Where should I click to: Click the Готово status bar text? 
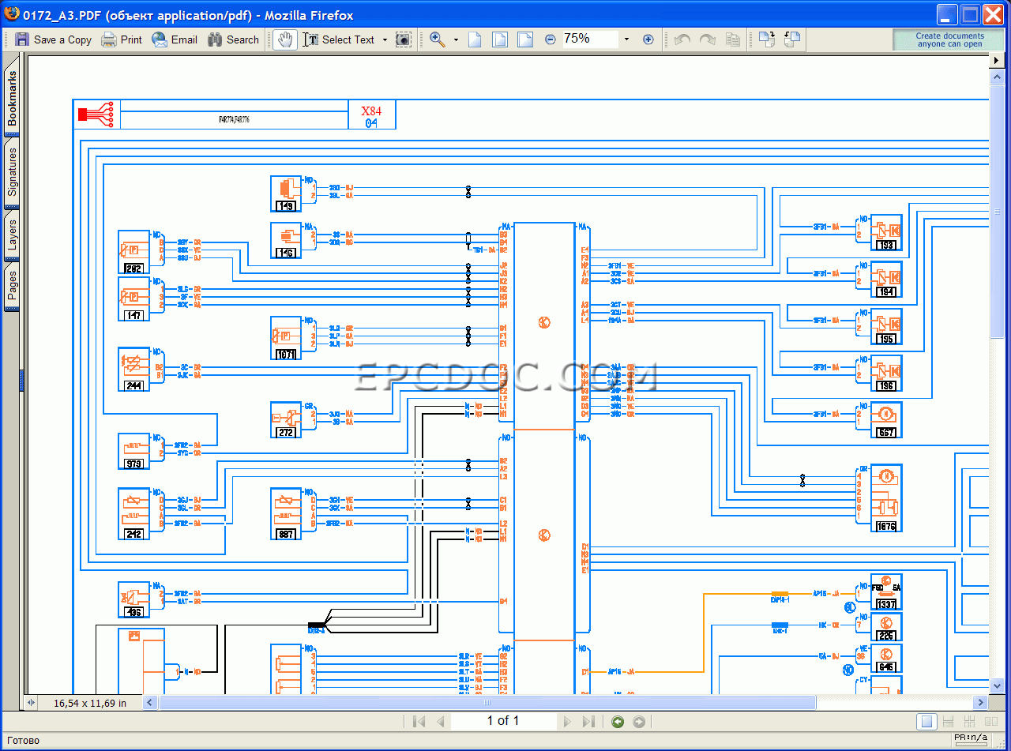coord(23,740)
